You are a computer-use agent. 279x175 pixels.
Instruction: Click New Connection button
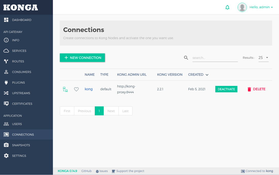tap(82, 58)
